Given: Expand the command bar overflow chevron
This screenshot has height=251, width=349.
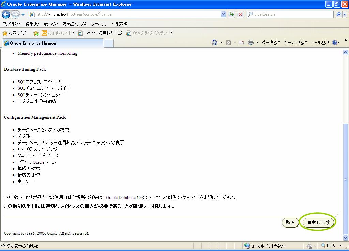Looking at the screenshot, I should pyautogui.click(x=346, y=40).
